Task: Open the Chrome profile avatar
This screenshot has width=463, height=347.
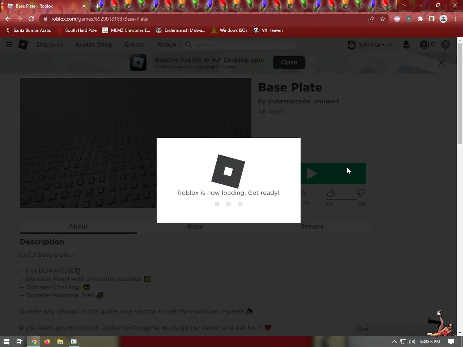Action: tap(443, 19)
